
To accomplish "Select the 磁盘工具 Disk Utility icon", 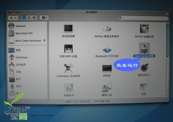I will (x=107, y=88).
